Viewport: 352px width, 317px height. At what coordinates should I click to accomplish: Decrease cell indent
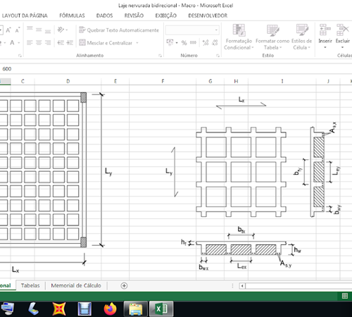(61, 43)
